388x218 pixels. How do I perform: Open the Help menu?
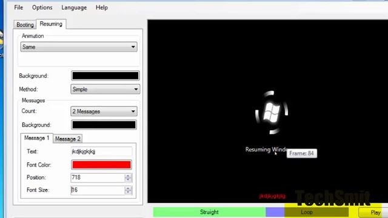[102, 7]
